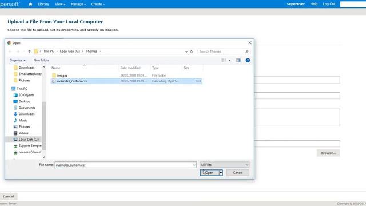
Task: Click the Browse... button on page
Action: coord(328,153)
